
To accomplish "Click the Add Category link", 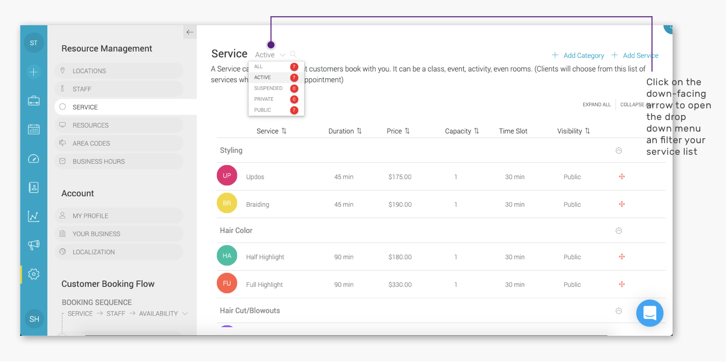I will point(578,55).
